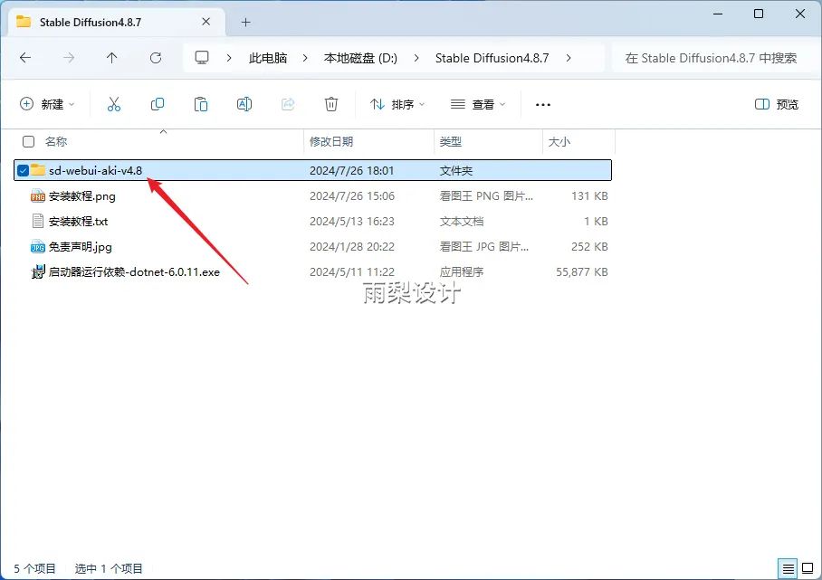This screenshot has height=580, width=822.
Task: Expand chevron after computer icon in address bar
Action: click(229, 58)
